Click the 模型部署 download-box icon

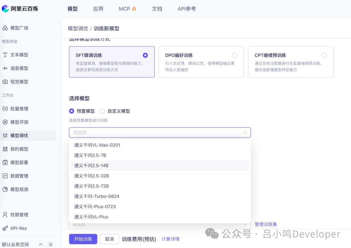(5, 162)
